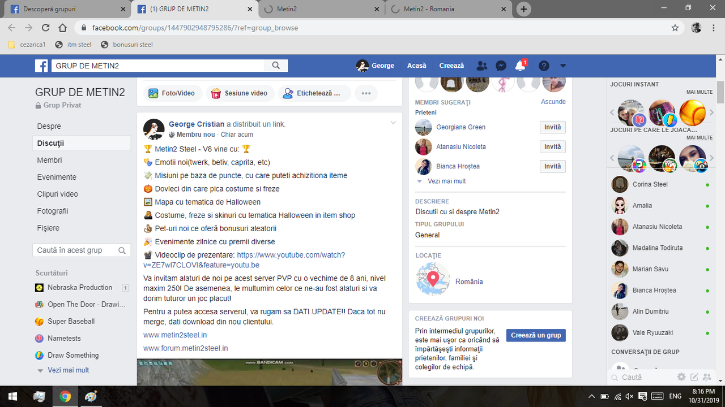Open chat with Vale Ryuuzaki
The width and height of the screenshot is (725, 407).
pyautogui.click(x=660, y=333)
